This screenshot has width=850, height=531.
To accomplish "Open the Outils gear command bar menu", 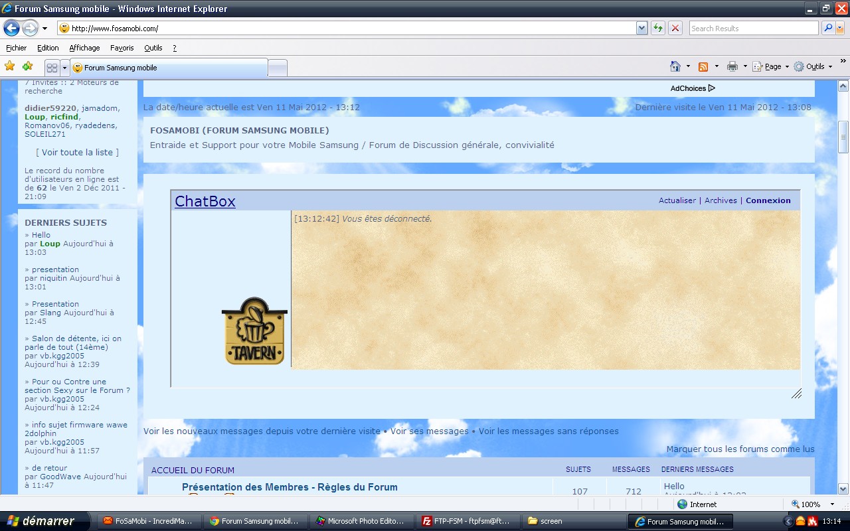I will 813,66.
